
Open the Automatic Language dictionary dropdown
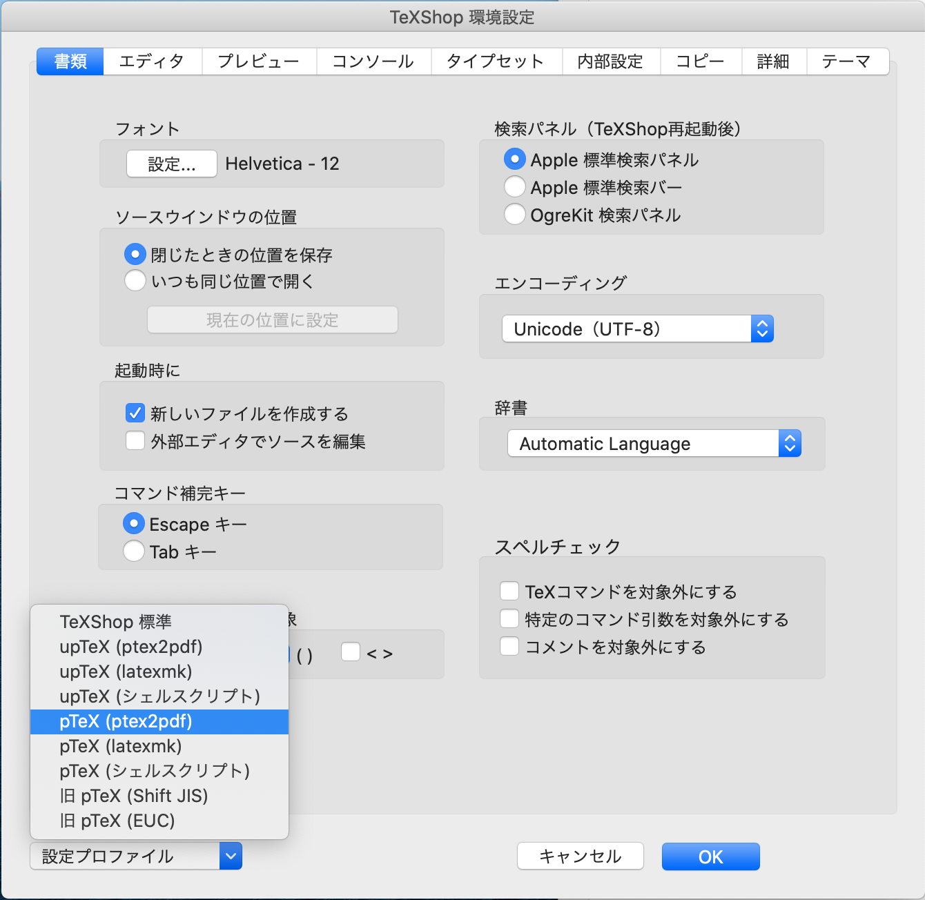coord(654,444)
